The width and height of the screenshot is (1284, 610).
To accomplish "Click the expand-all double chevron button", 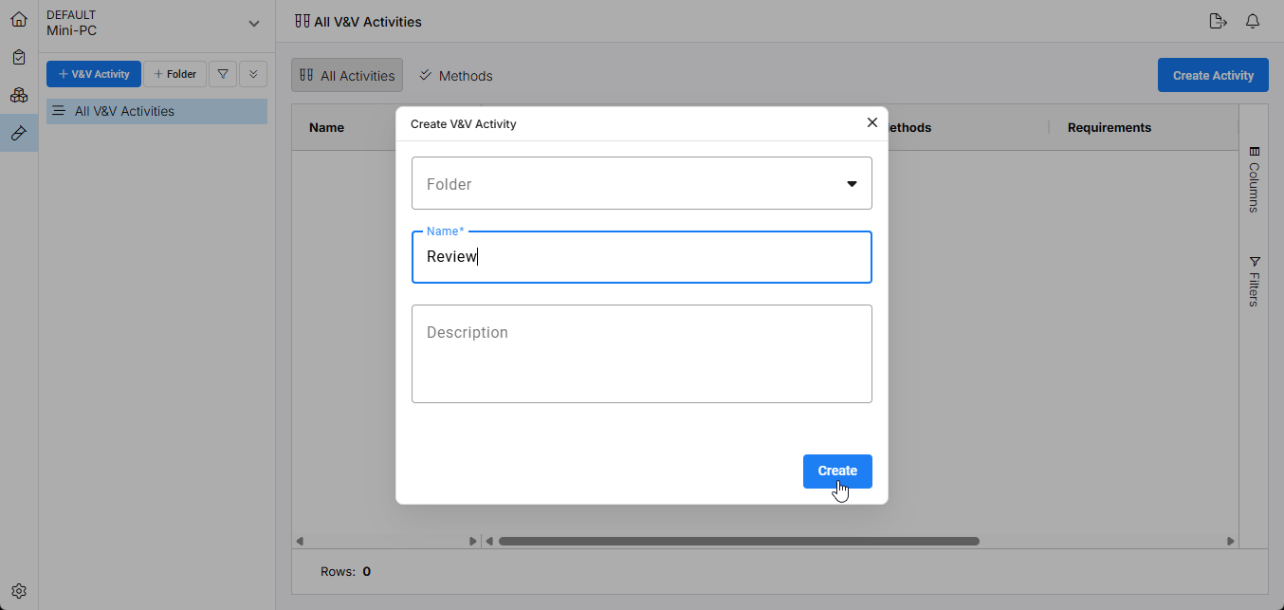I will point(253,74).
